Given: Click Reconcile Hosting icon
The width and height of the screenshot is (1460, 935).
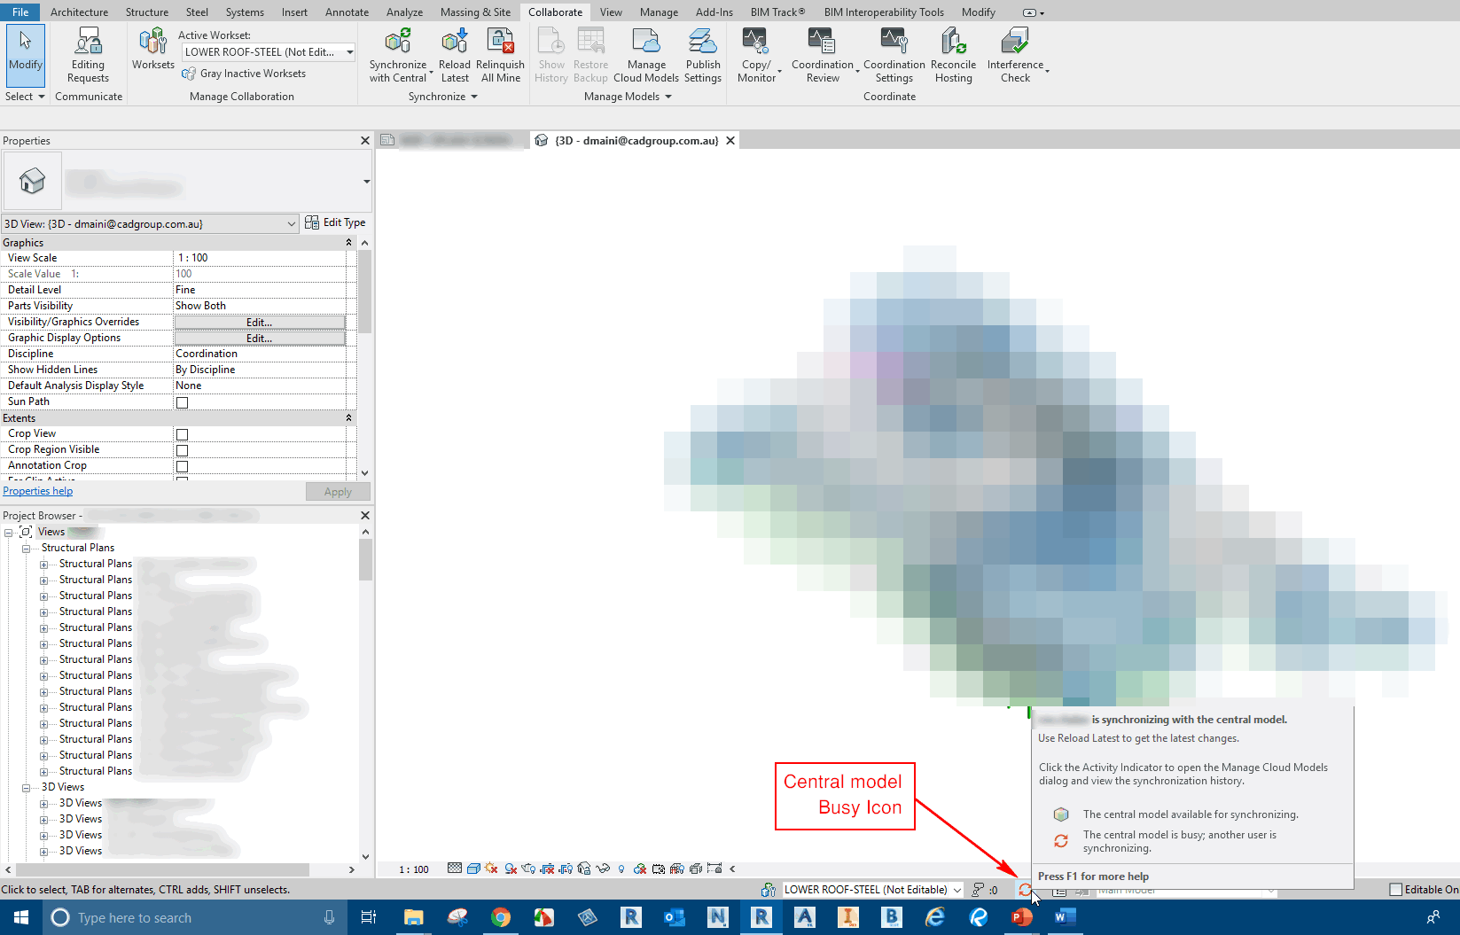Looking at the screenshot, I should point(953,41).
